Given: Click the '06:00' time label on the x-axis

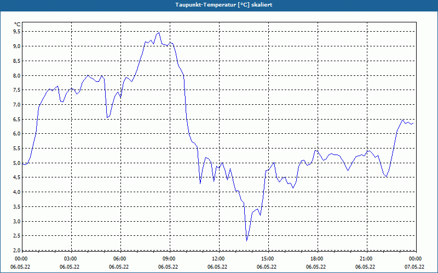Looking at the screenshot, I should 119,259.
